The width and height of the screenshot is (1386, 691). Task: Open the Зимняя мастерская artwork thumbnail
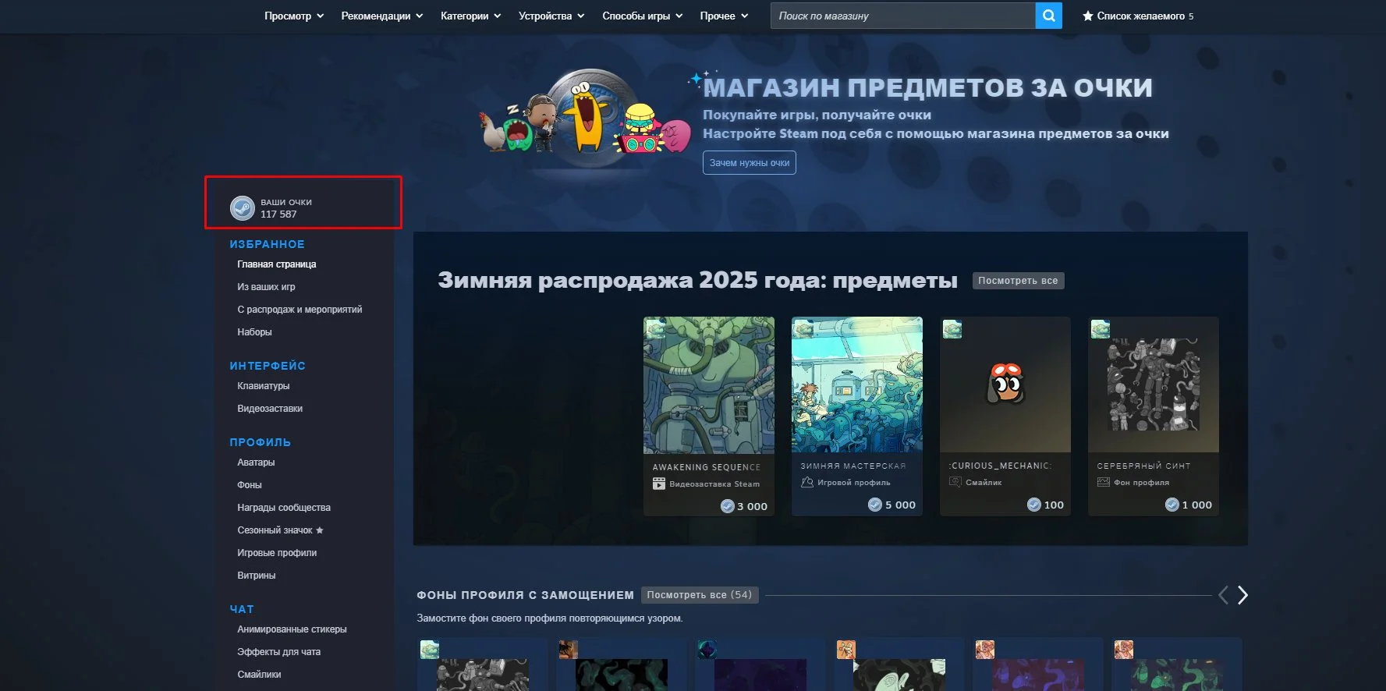[857, 384]
